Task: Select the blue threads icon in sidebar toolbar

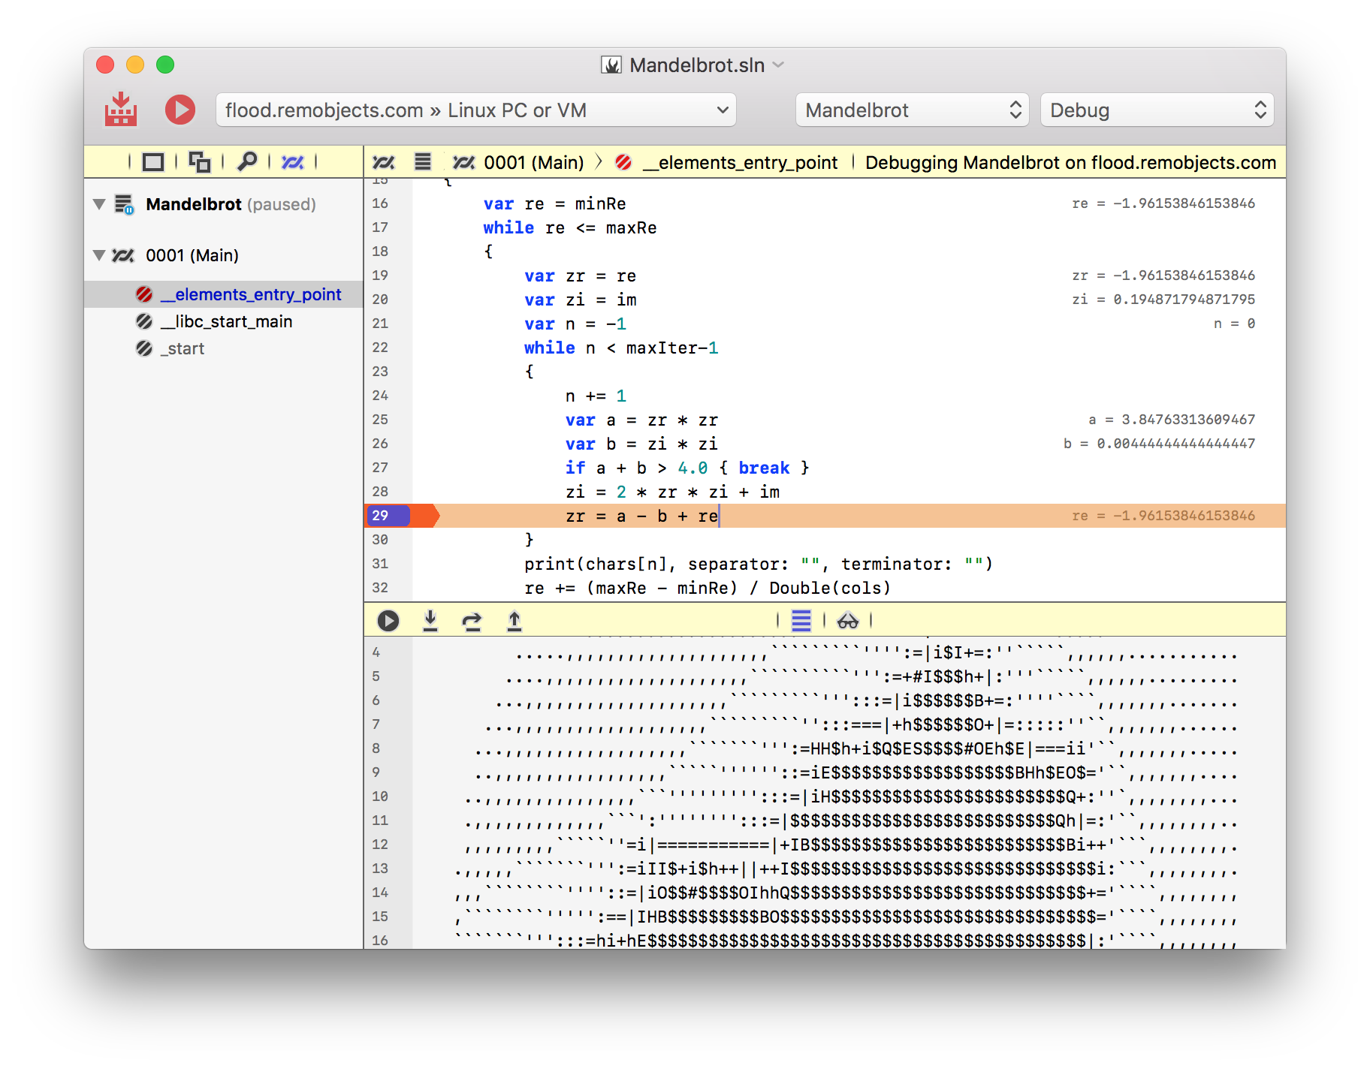Action: click(x=293, y=162)
